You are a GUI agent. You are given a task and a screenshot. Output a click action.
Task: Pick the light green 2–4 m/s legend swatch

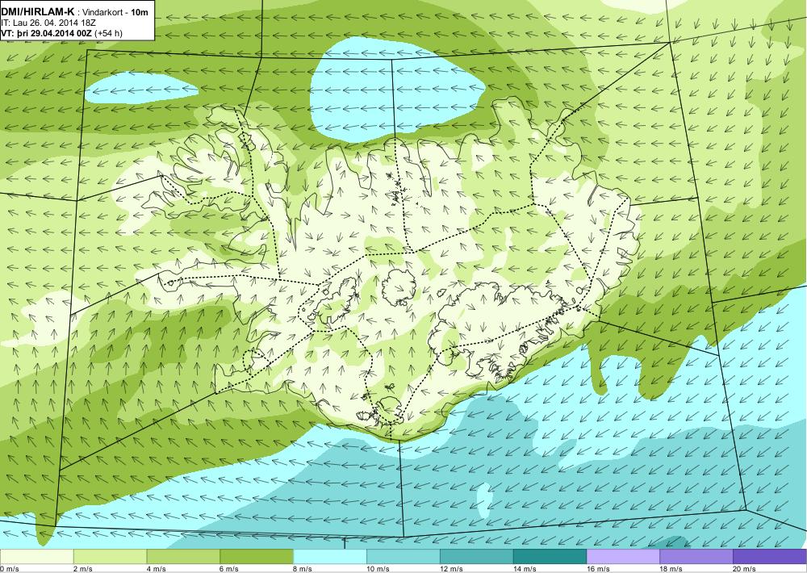pyautogui.click(x=110, y=557)
